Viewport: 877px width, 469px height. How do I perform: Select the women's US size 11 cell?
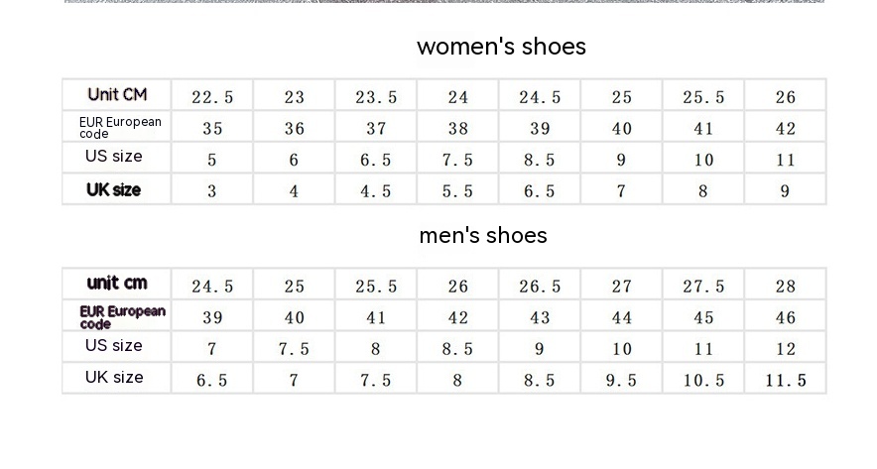point(786,160)
